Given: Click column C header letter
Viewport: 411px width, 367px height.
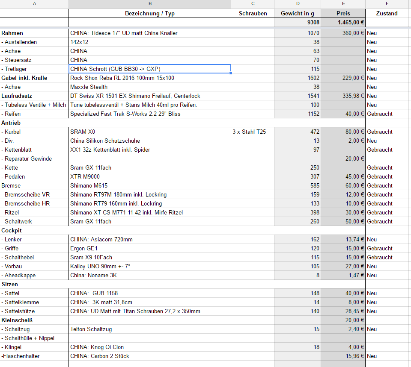Looking at the screenshot, I should coord(253,4).
